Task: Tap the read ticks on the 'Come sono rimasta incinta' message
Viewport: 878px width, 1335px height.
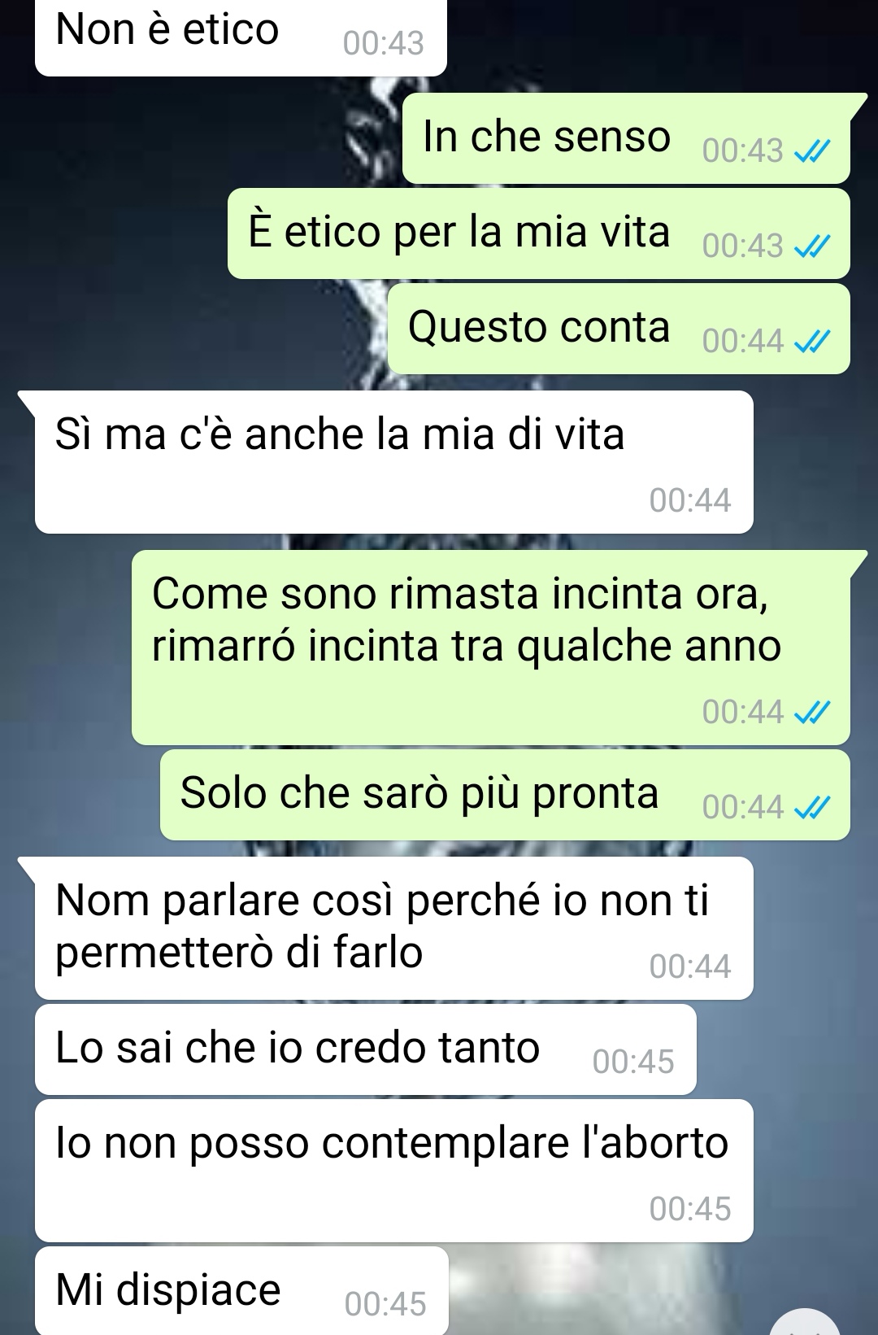Action: pyautogui.click(x=812, y=713)
